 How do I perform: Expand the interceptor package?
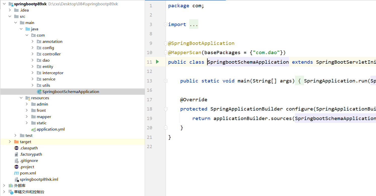tap(32, 73)
